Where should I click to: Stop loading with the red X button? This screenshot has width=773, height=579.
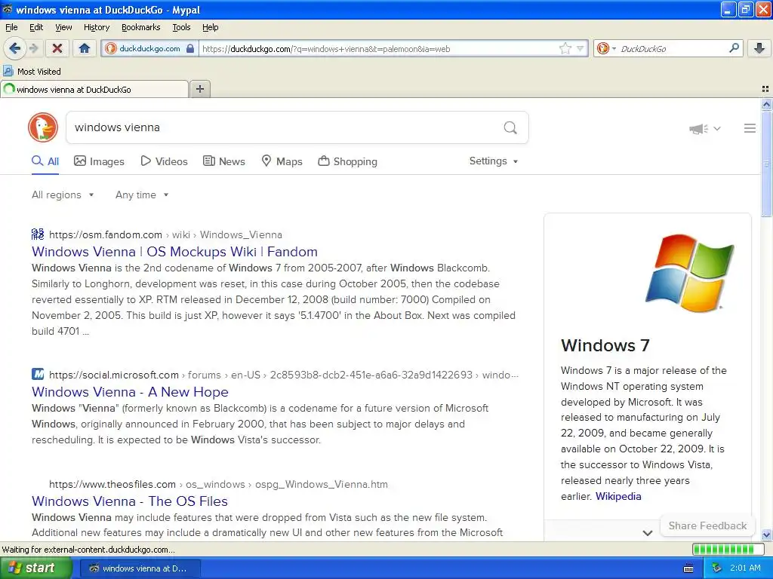[57, 48]
